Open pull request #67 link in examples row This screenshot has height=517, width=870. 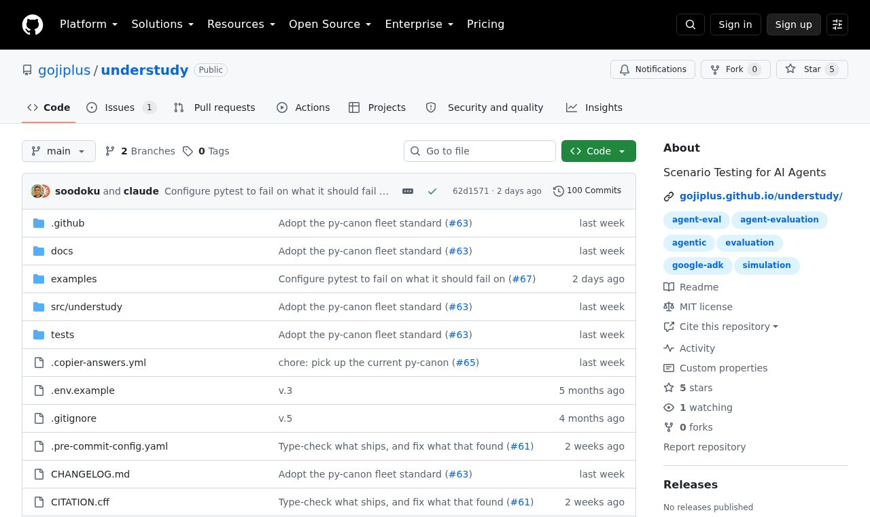522,279
